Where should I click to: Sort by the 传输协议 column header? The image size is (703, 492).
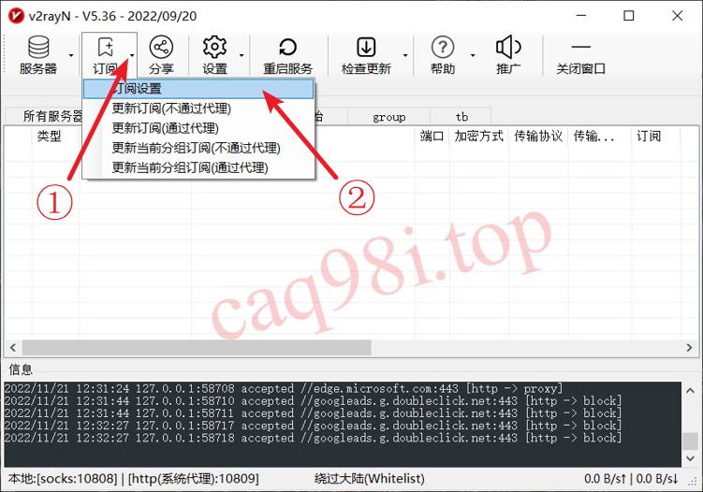pos(538,136)
